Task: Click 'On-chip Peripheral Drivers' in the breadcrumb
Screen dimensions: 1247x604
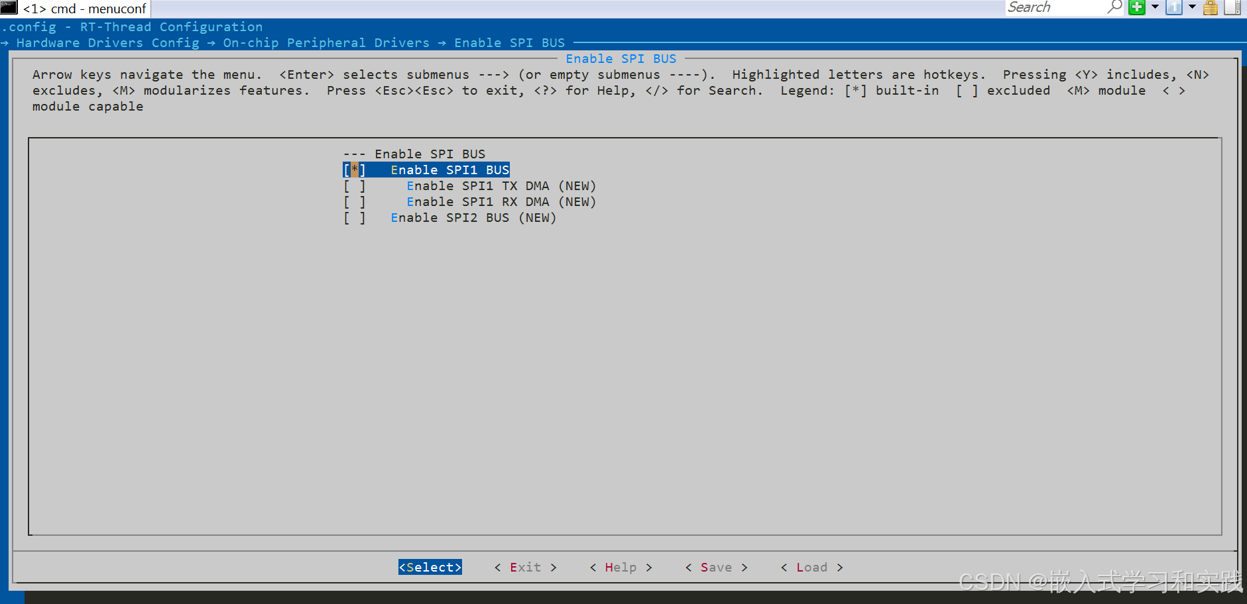Action: [326, 43]
